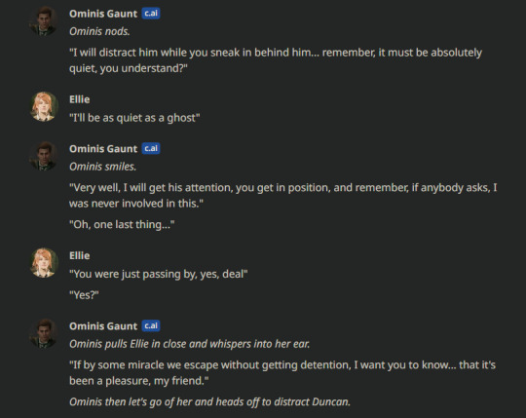Click Ellie's name above "I'll be as quiet as a ghost"
This screenshot has width=526, height=418.
(x=80, y=99)
